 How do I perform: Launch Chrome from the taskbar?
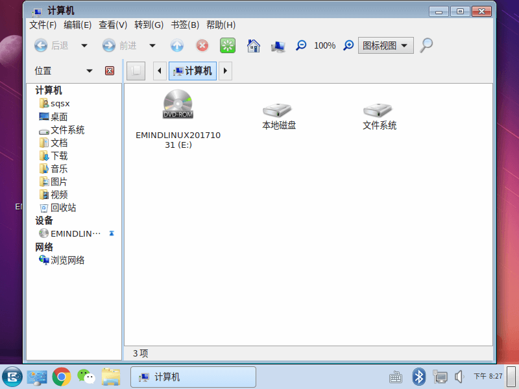[62, 377]
